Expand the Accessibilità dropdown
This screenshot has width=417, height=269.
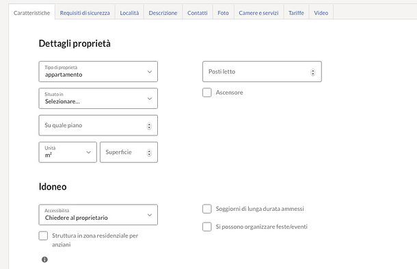pyautogui.click(x=98, y=215)
